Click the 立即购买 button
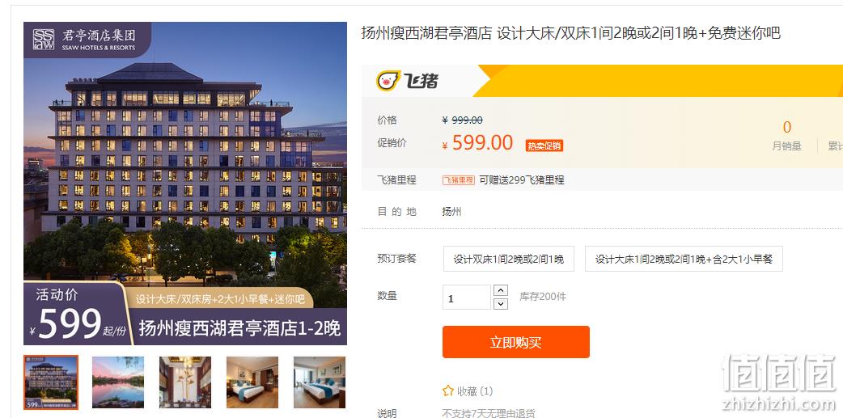This screenshot has height=418, width=843. click(515, 342)
